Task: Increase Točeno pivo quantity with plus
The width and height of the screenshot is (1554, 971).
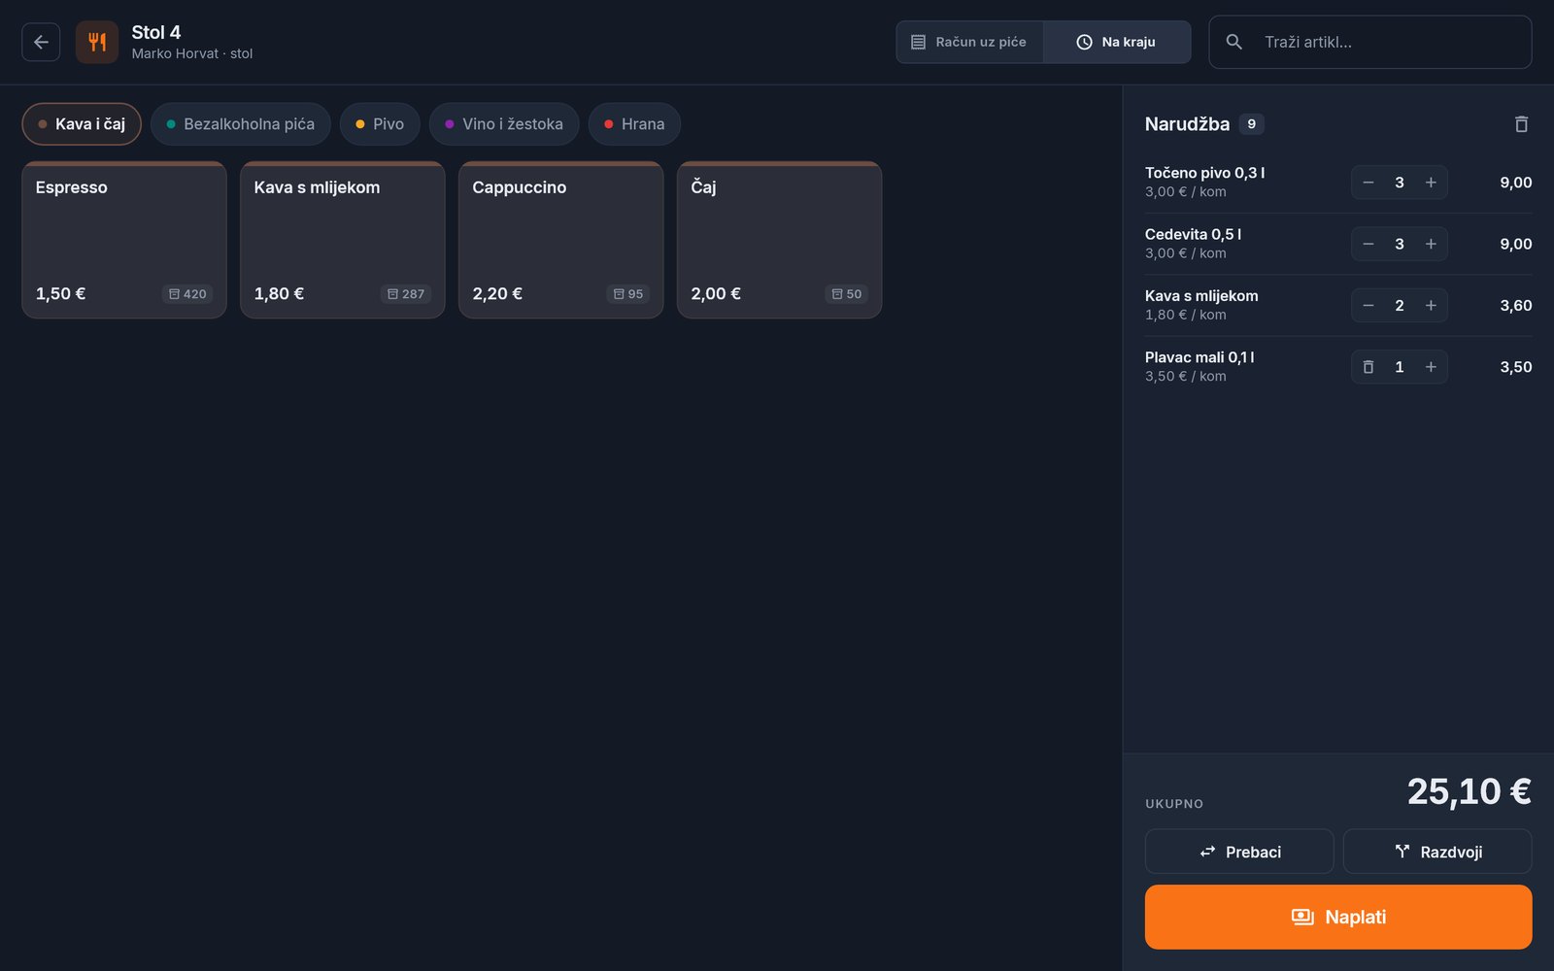Action: point(1431,183)
